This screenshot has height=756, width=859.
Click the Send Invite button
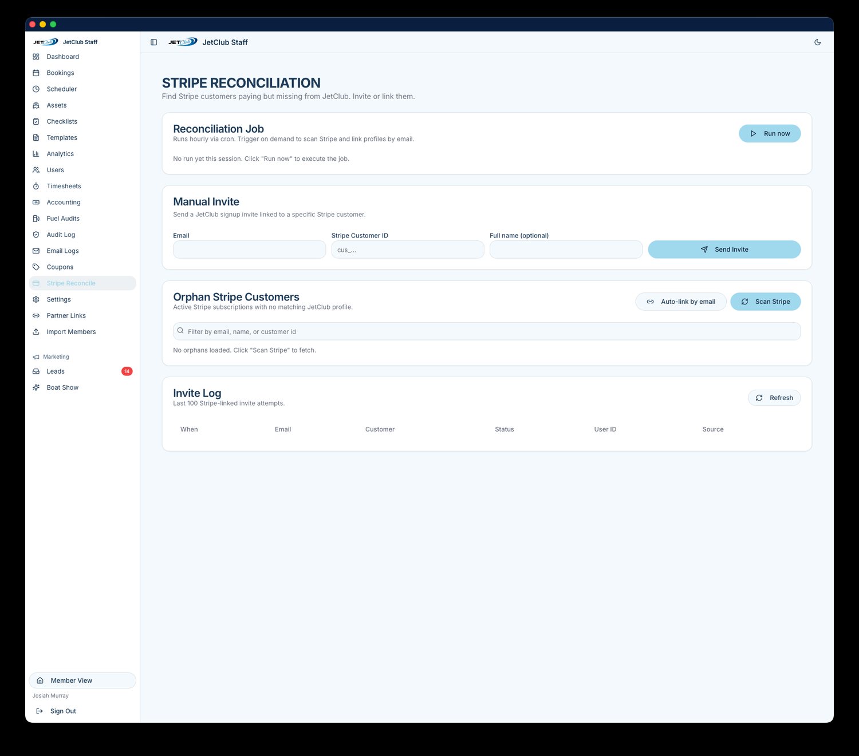click(724, 250)
